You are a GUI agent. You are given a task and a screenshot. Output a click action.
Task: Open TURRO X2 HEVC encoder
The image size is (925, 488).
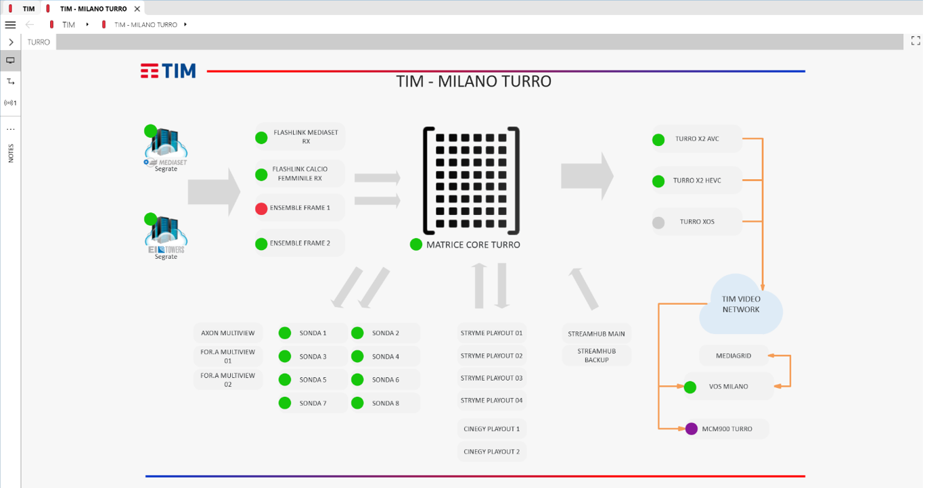click(696, 181)
